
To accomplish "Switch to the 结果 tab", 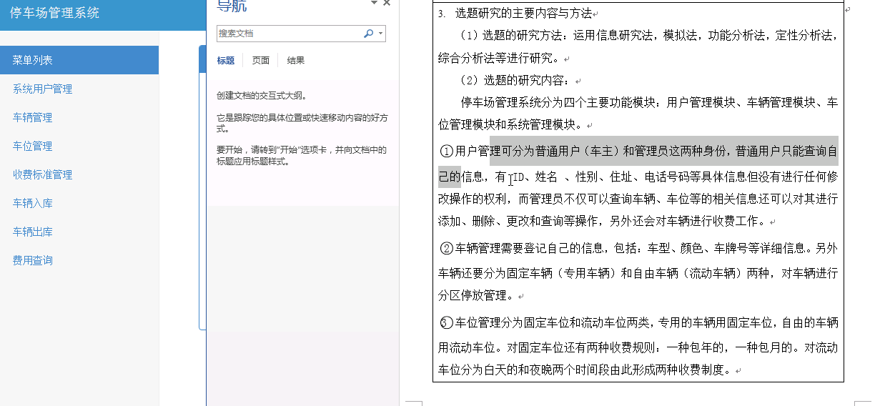I will point(296,61).
